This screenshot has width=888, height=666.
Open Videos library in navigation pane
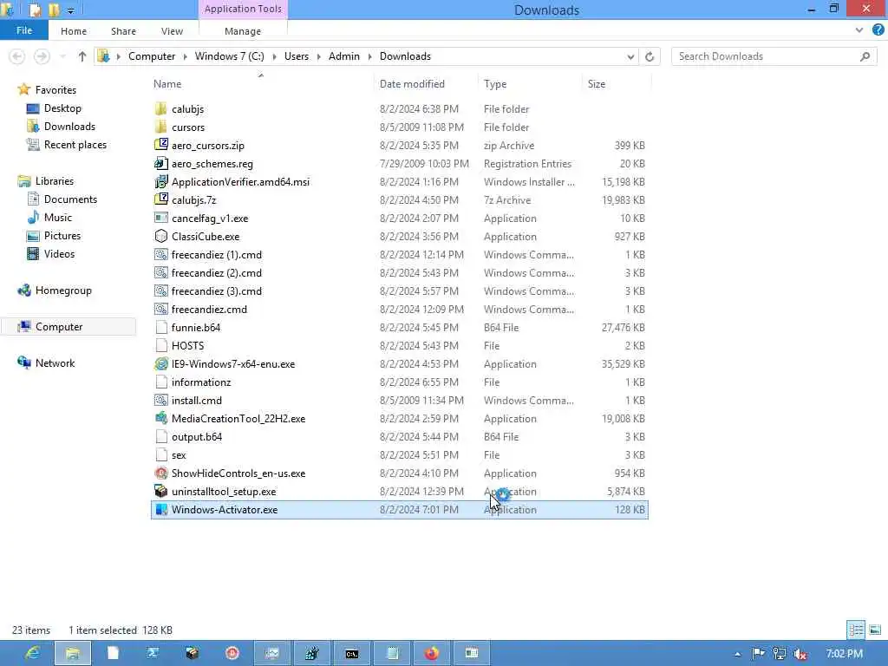[59, 254]
